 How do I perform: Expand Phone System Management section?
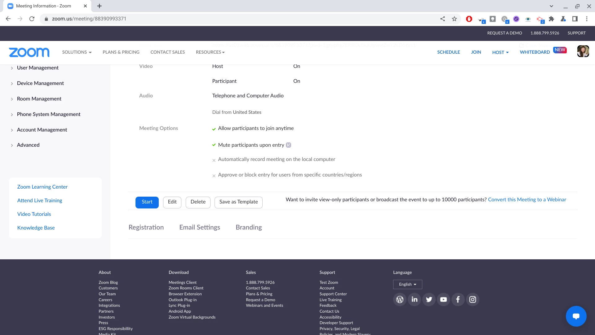pyautogui.click(x=45, y=114)
